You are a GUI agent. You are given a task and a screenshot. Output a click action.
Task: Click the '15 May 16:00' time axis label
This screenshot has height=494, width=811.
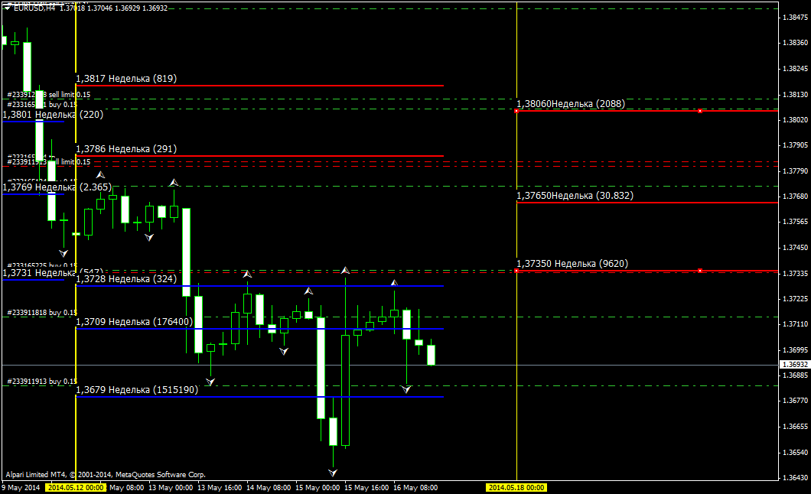pos(366,487)
